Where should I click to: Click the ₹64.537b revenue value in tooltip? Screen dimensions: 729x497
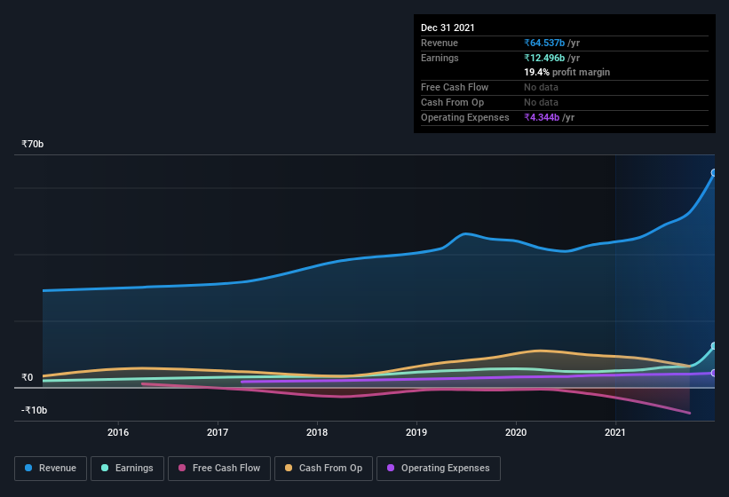(545, 43)
